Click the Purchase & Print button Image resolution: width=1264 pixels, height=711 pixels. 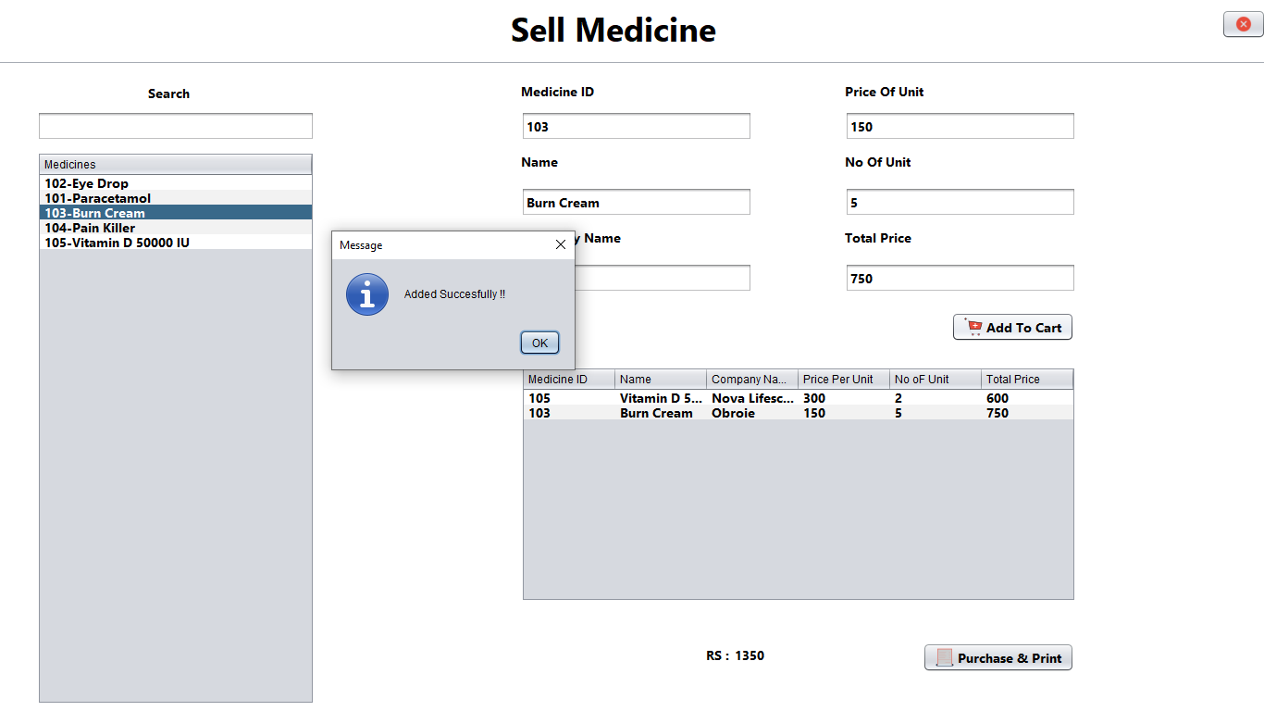pos(998,657)
